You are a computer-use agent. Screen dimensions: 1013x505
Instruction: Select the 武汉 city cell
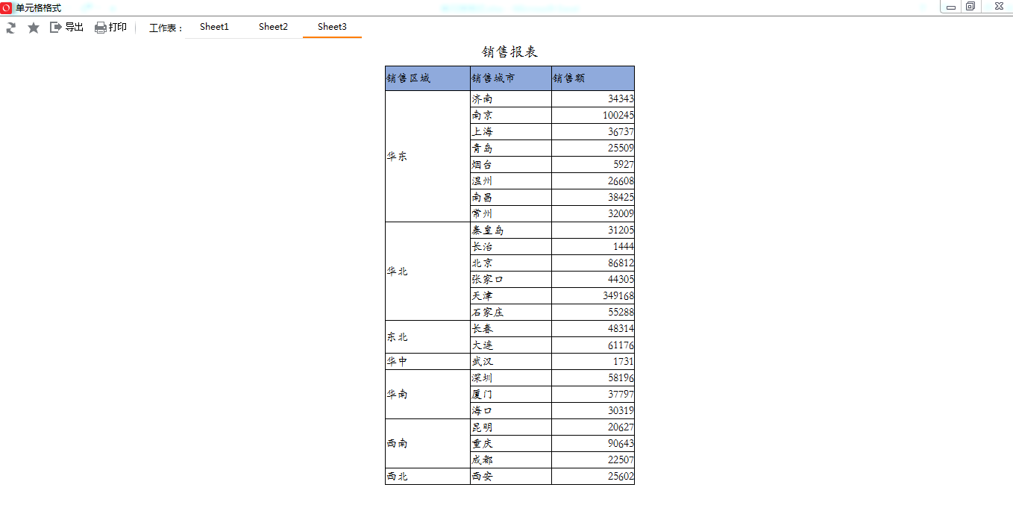(511, 362)
